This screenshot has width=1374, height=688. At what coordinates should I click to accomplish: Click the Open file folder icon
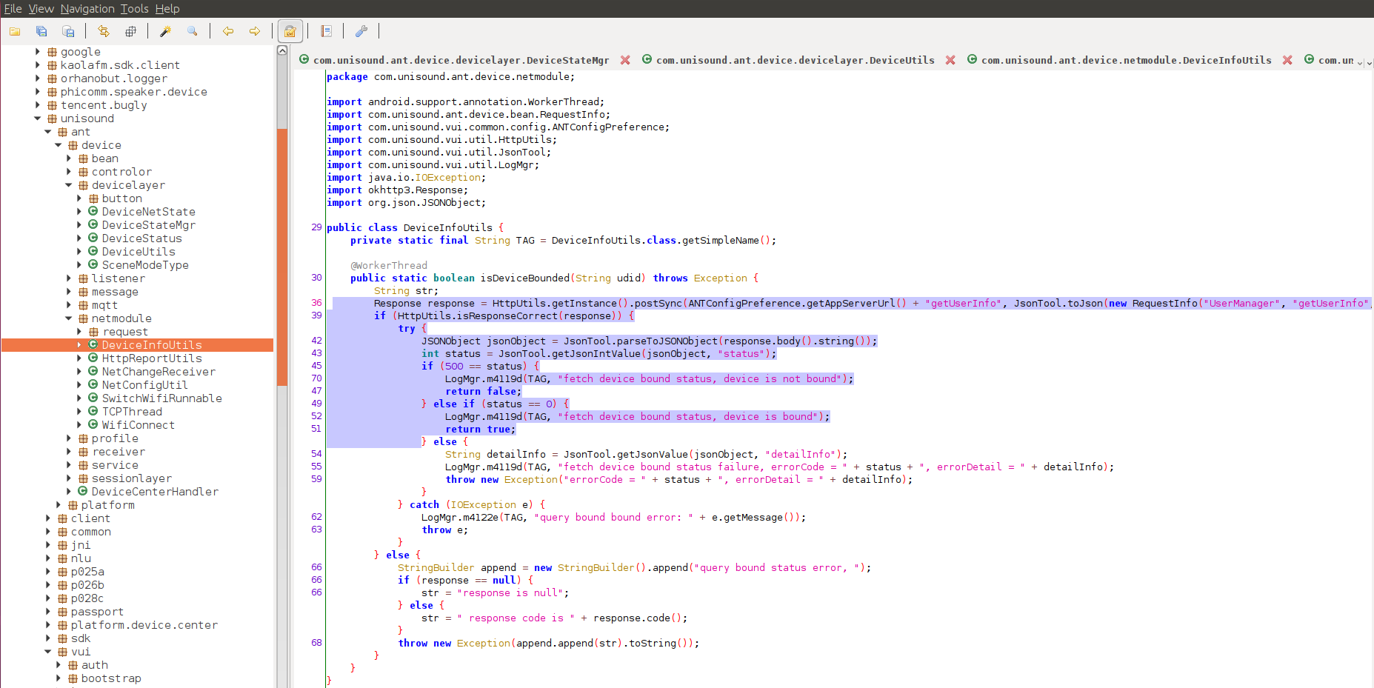(x=15, y=31)
